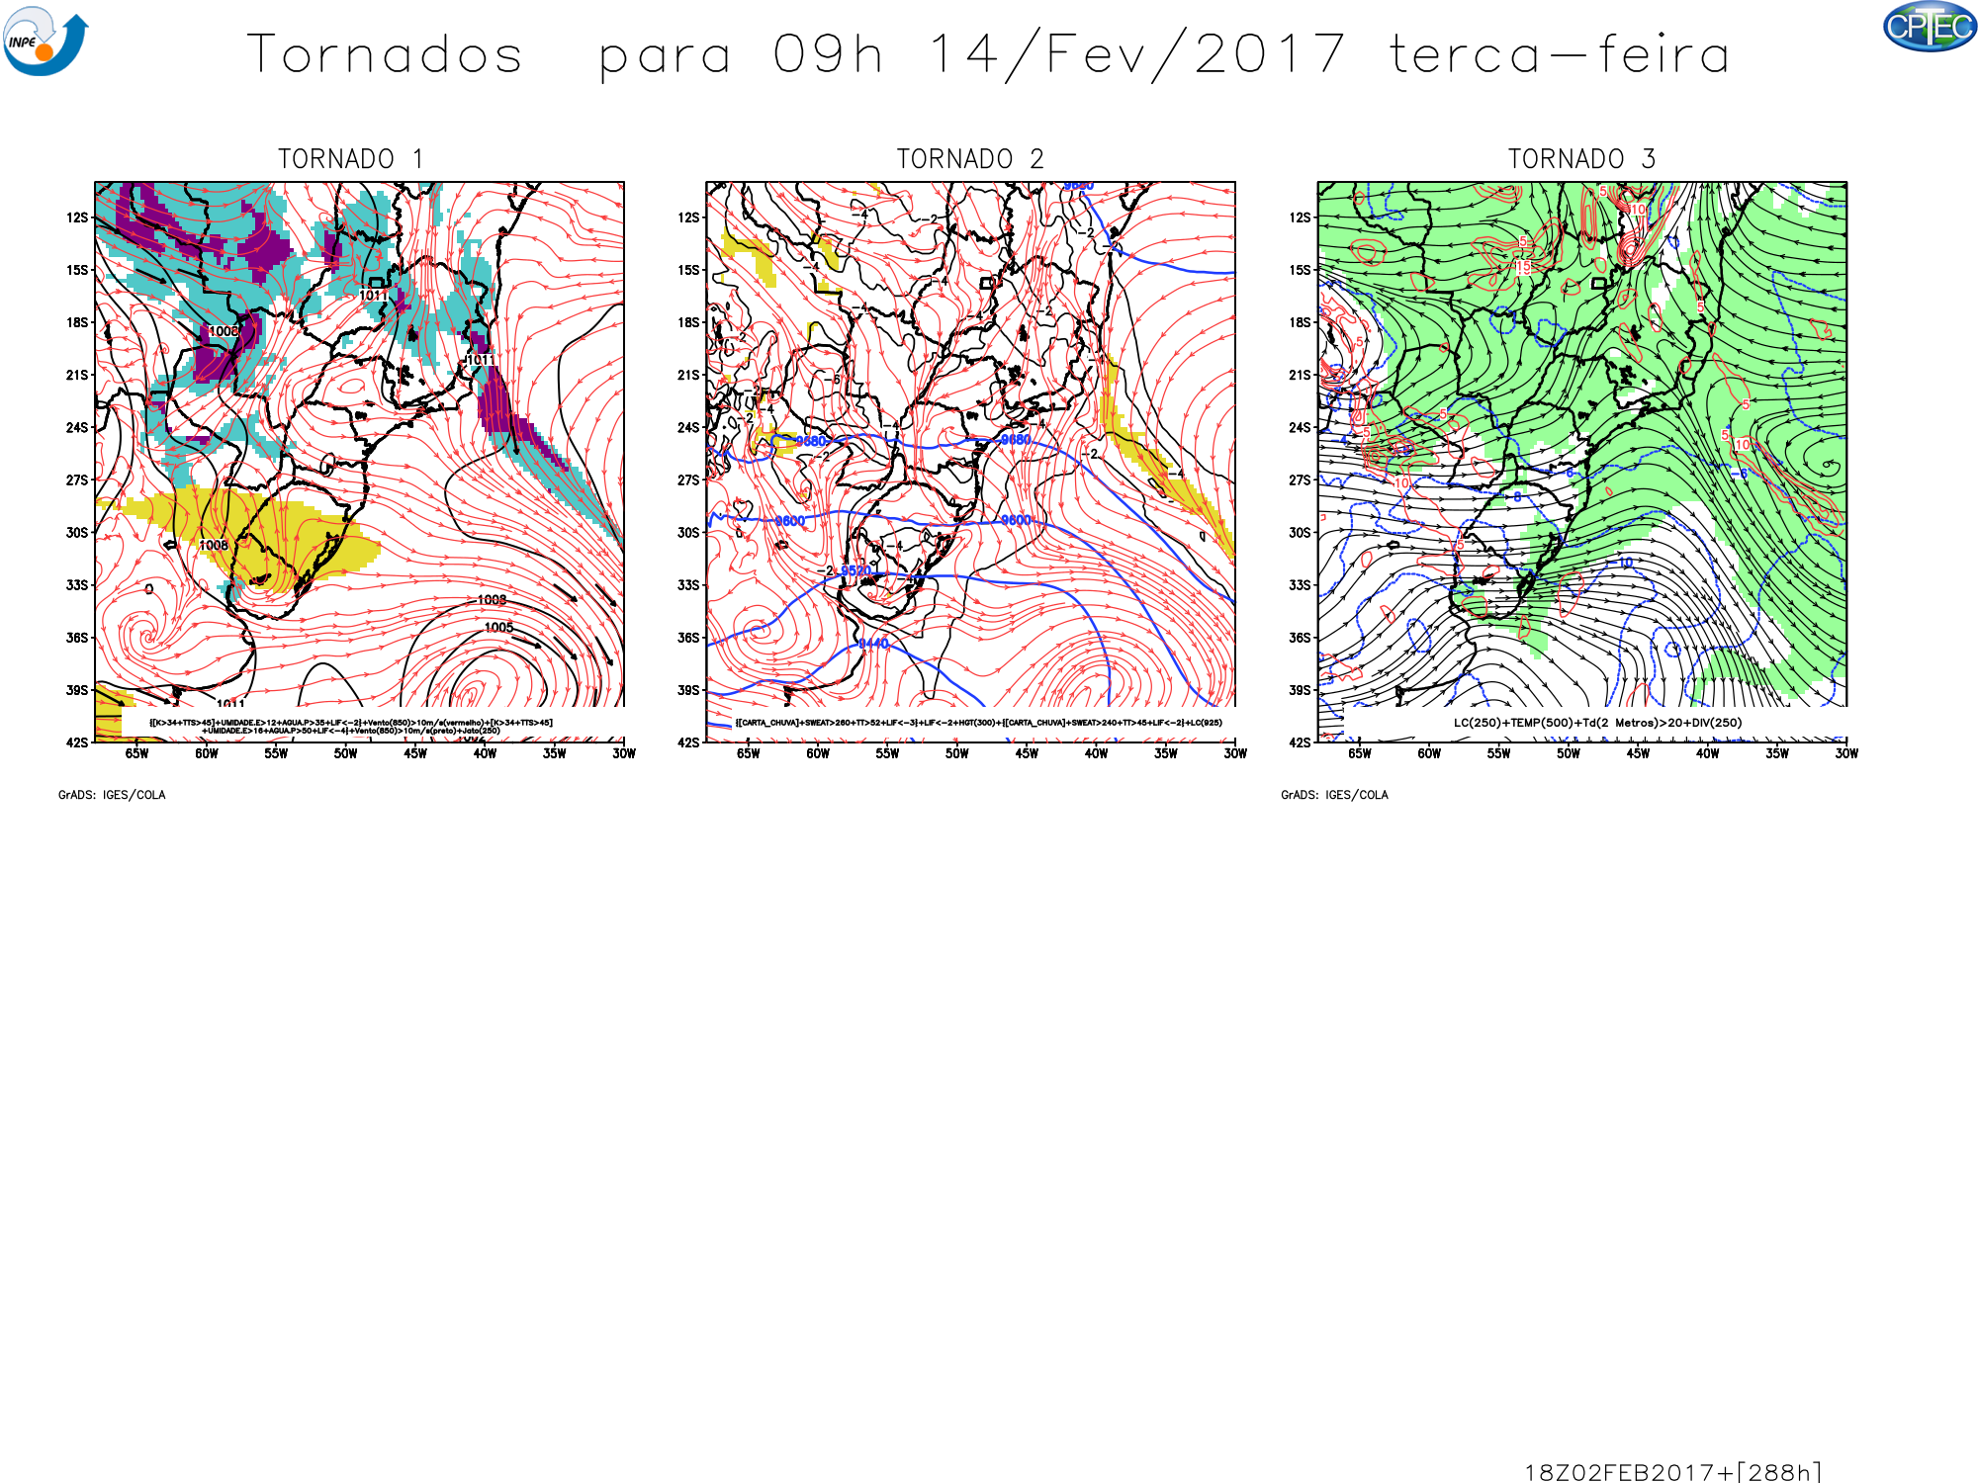Image resolution: width=1978 pixels, height=1483 pixels.
Task: Click the "42S" latitude label on the TORNADO 1 map
Action: pyautogui.click(x=77, y=742)
